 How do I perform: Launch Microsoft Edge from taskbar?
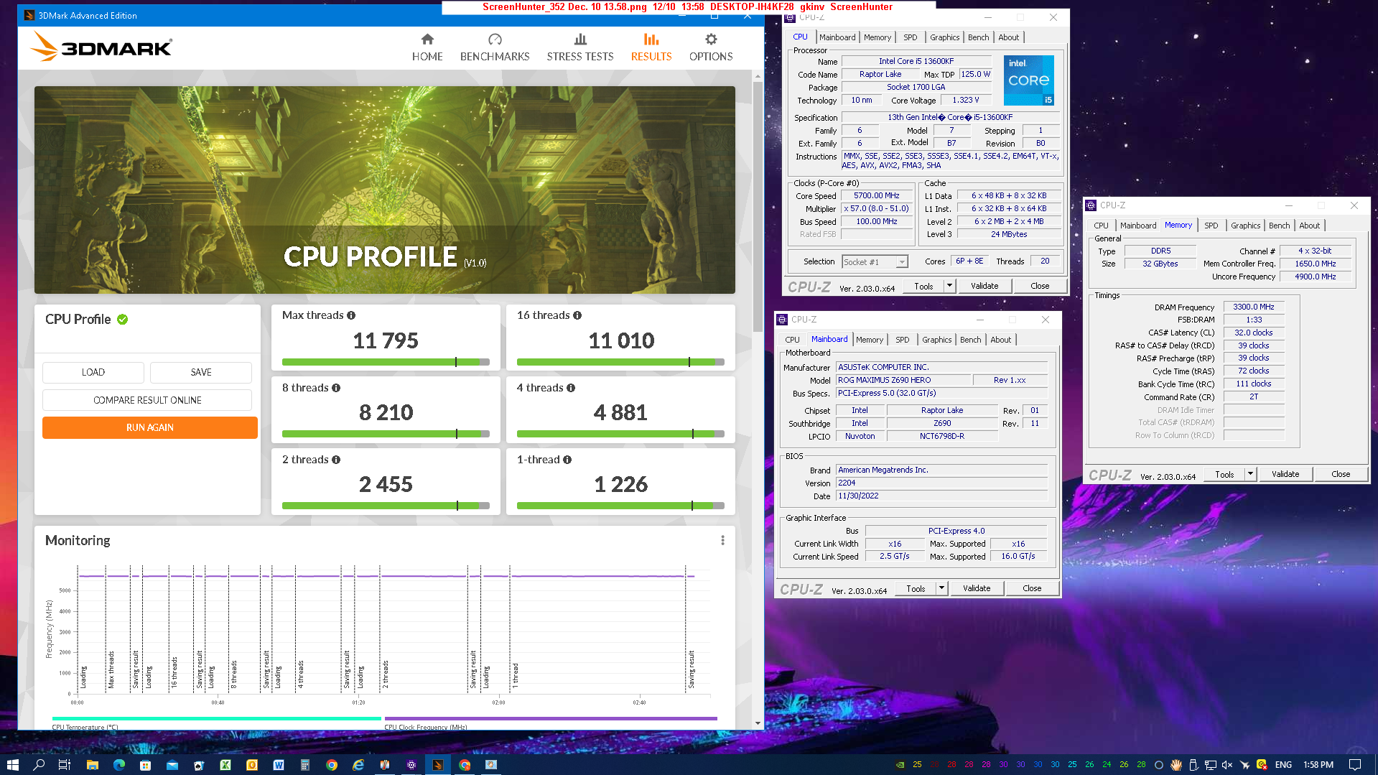[118, 764]
